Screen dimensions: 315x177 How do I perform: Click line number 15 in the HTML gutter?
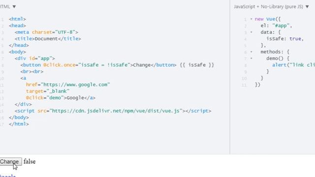[x=2, y=111]
